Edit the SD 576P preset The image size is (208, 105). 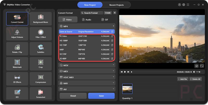click(x=112, y=54)
